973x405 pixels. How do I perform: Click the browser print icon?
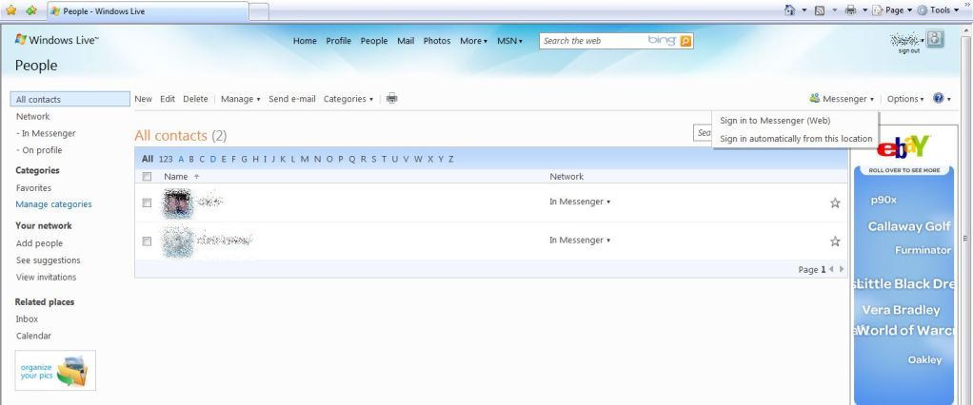(x=851, y=10)
